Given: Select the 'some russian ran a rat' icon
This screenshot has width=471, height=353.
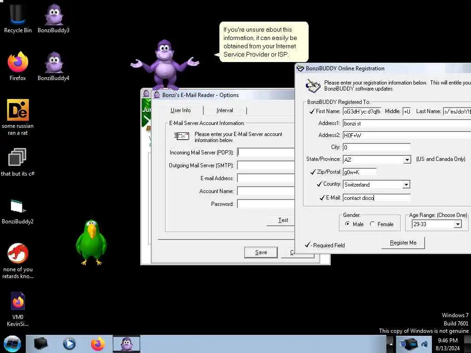Looking at the screenshot, I should (18, 117).
